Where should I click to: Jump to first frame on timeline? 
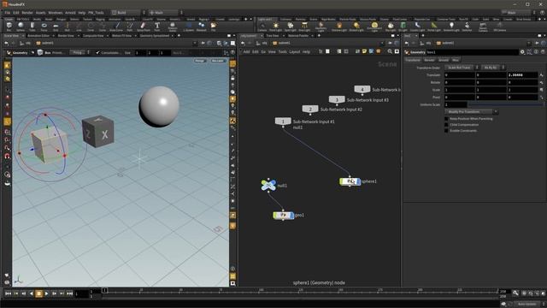[x=8, y=293]
